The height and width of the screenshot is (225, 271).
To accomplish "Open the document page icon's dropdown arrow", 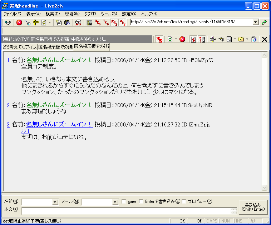I will 235,39.
